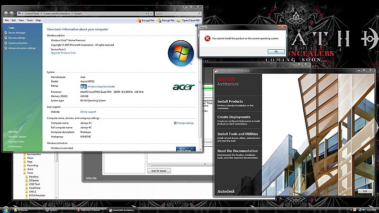
Task: Click Install Tools and Utilities
Action: click(x=238, y=134)
